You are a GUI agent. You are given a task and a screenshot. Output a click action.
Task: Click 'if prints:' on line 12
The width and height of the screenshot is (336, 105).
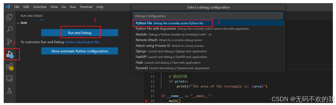pyautogui.click(x=179, y=81)
